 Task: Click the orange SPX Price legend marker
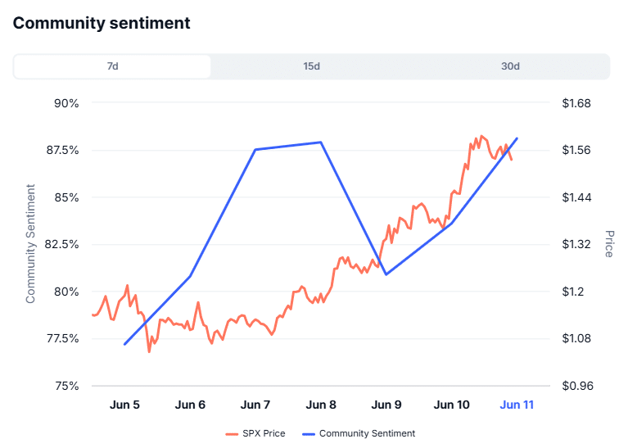[x=232, y=433]
